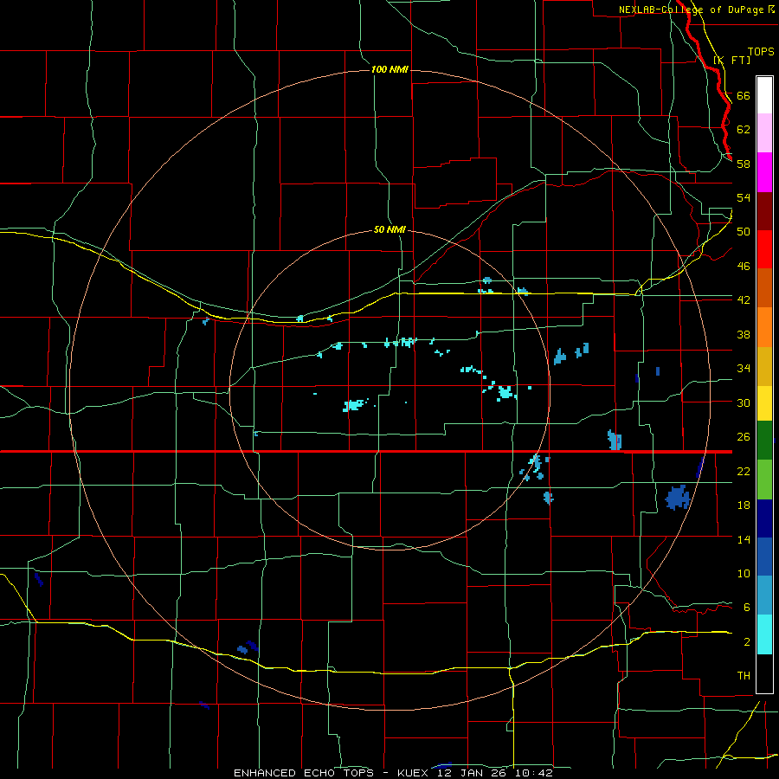Click the "2" legend value
779x779 pixels.
746,642
